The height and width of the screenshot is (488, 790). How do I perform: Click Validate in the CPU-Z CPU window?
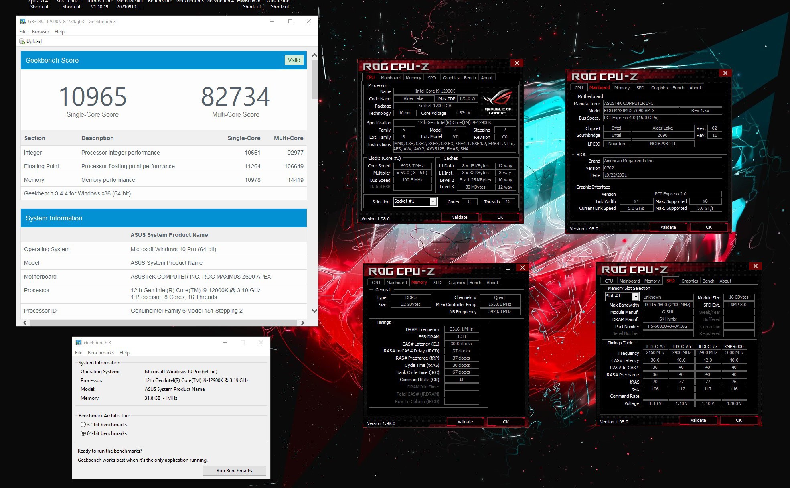[x=460, y=217]
